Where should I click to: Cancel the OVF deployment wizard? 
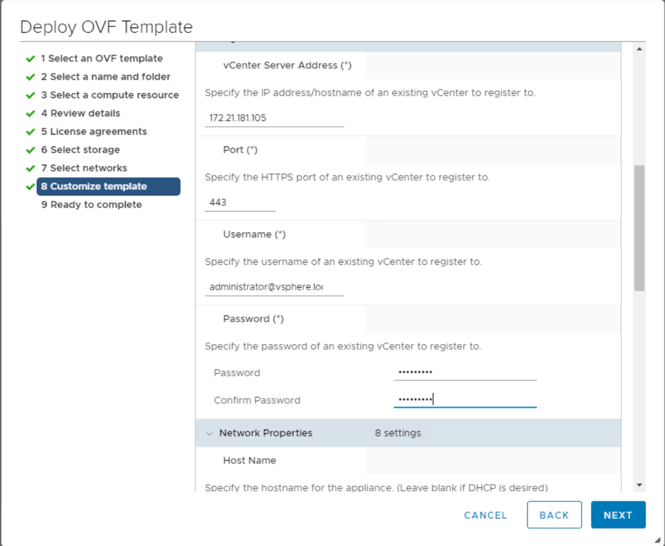[486, 515]
